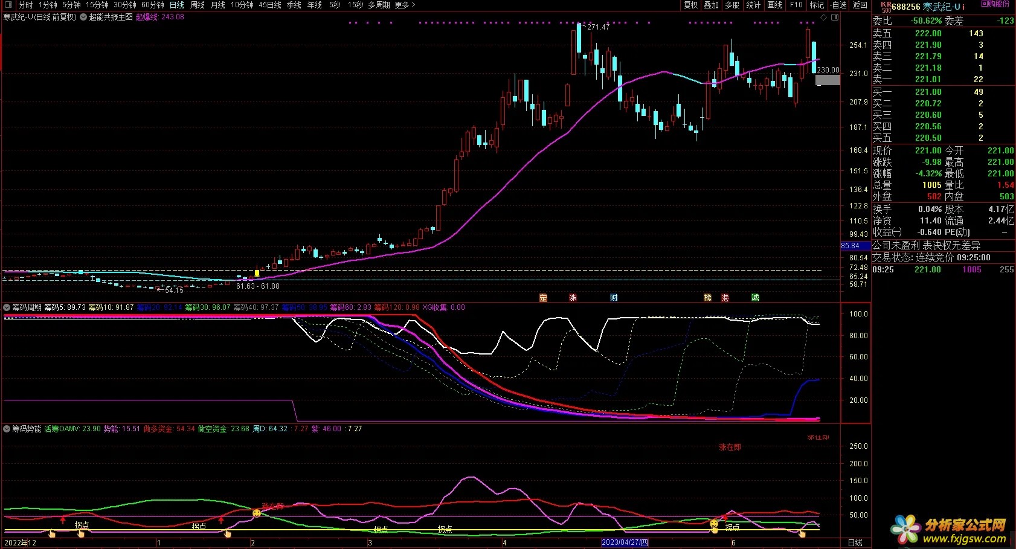
Task: Click the 卖五 price 222.00
Action: [x=928, y=33]
